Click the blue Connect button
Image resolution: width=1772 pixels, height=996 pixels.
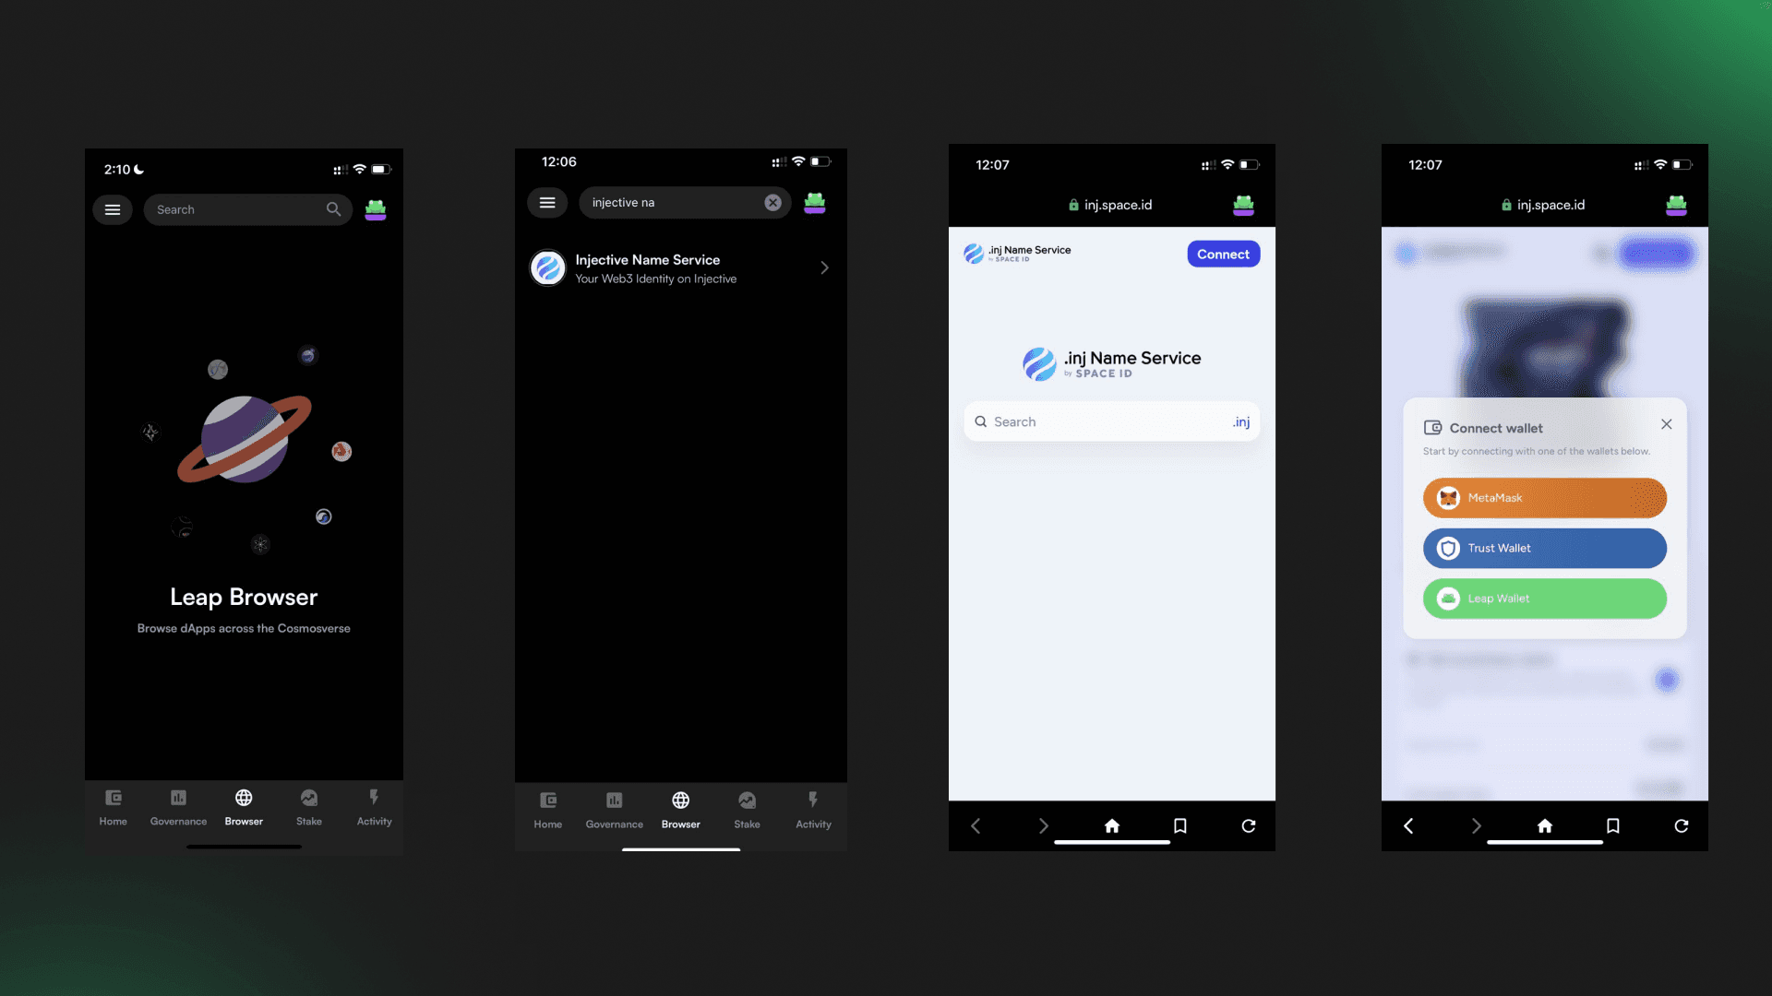[x=1223, y=255]
